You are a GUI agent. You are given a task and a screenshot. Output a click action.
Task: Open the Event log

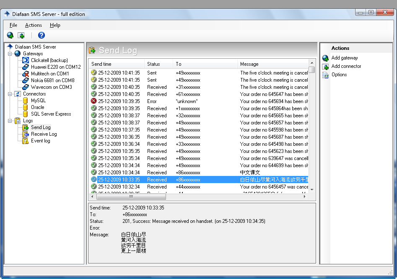click(x=40, y=140)
